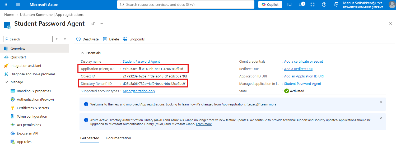This screenshot has width=396, height=148.
Task: Select the Directory (tenant) ID value
Action: tap(155, 84)
